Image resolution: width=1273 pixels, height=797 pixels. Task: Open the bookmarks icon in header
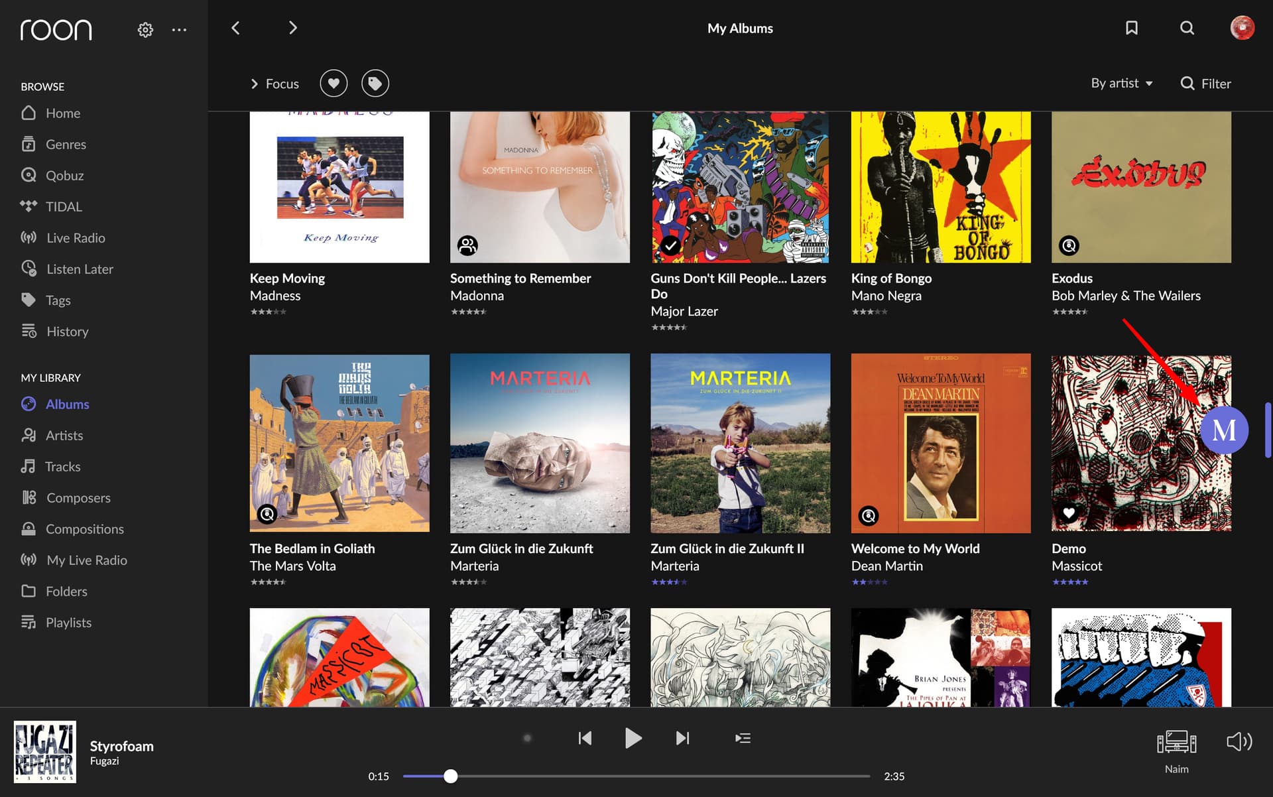coord(1132,28)
